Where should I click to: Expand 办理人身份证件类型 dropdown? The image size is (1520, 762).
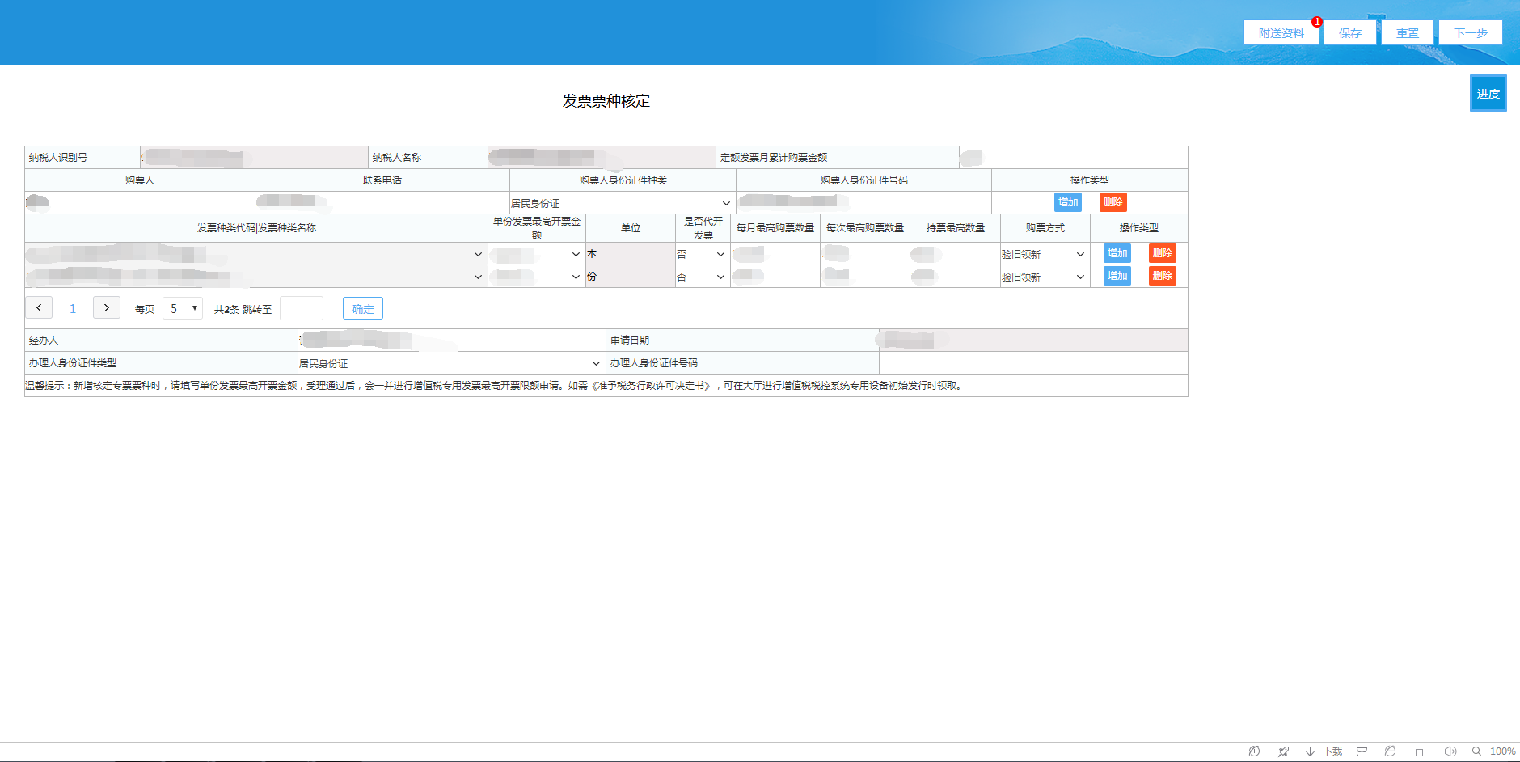(x=450, y=363)
